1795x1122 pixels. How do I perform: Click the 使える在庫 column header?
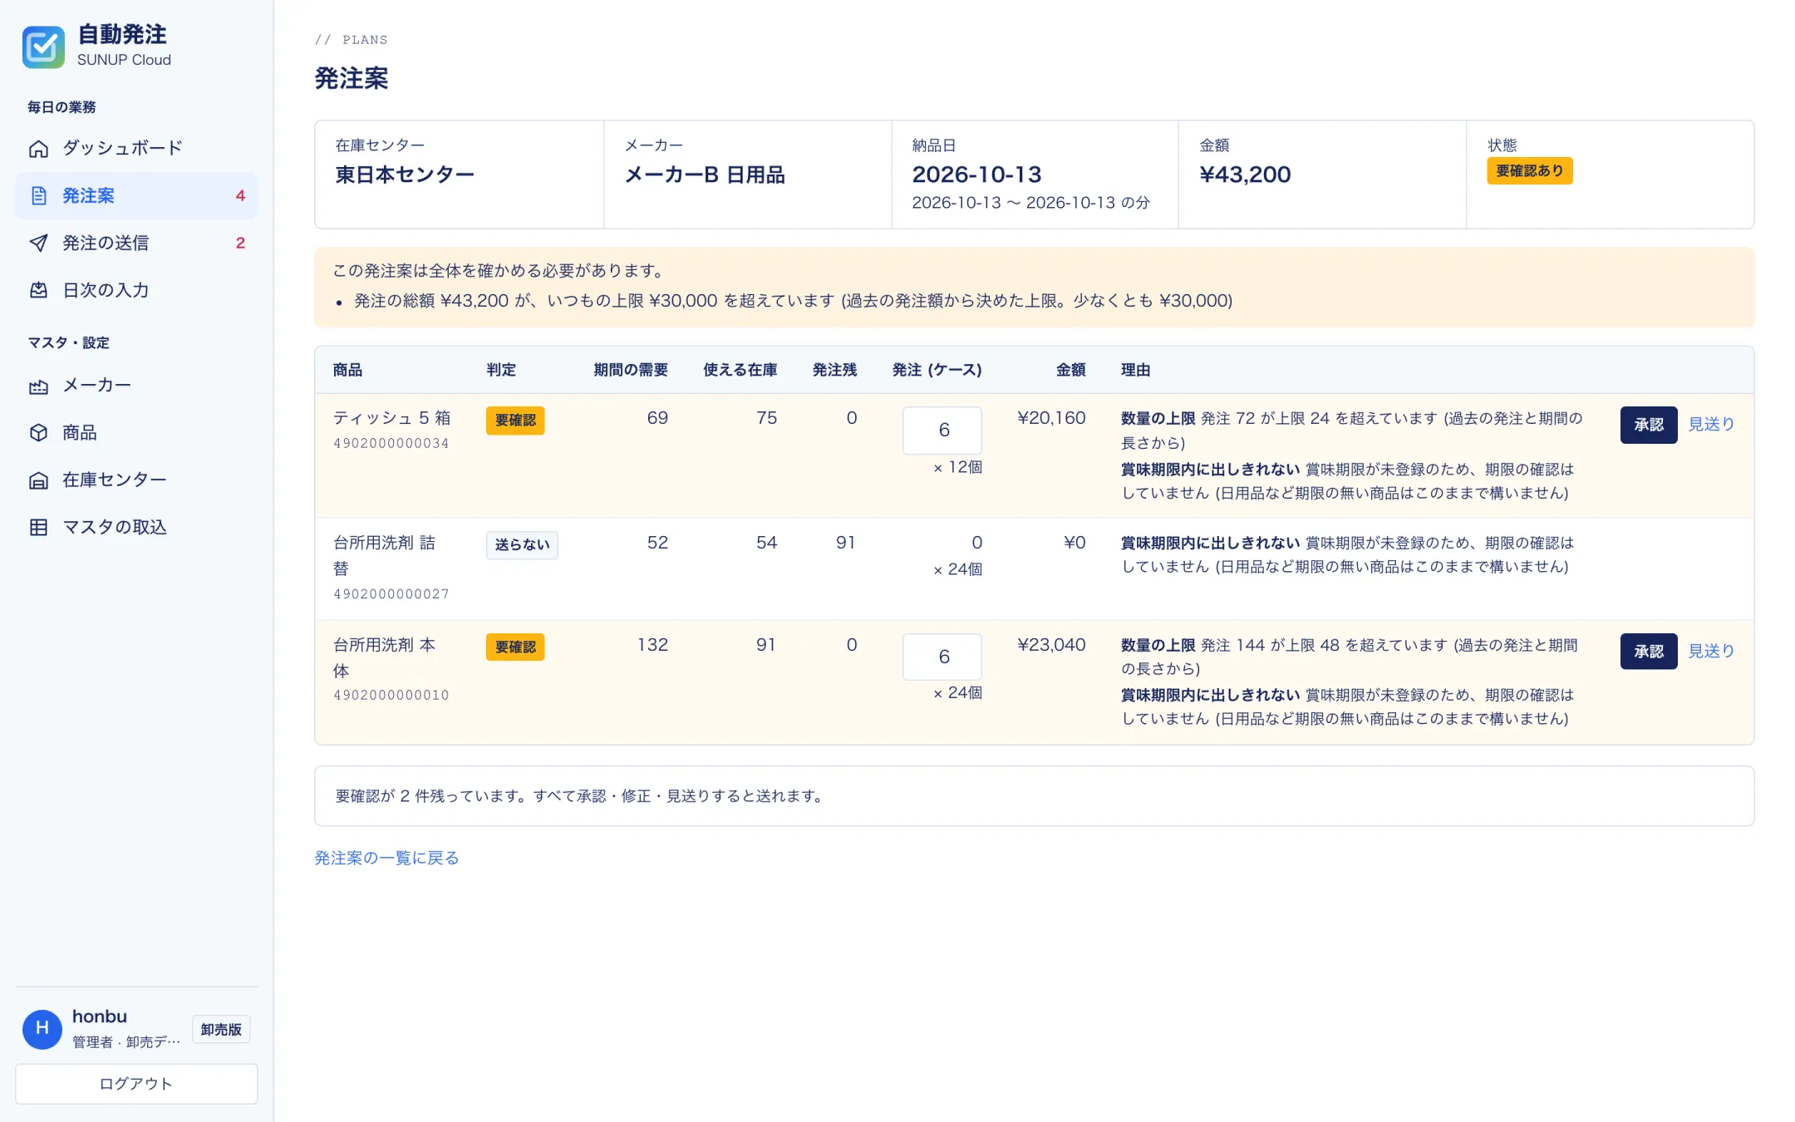coord(740,370)
